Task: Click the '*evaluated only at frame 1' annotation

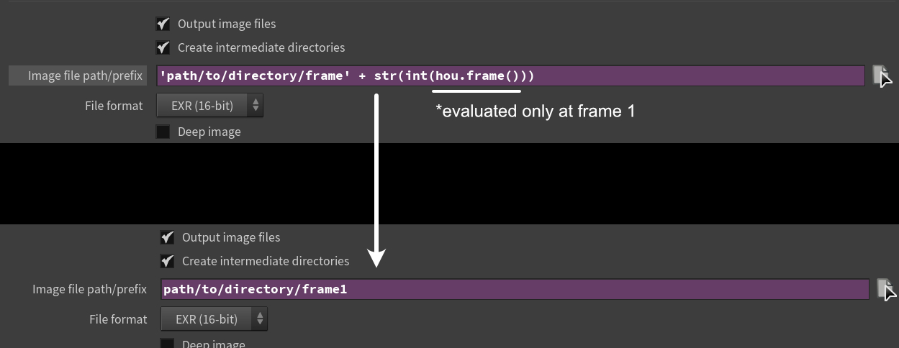Action: pyautogui.click(x=536, y=111)
